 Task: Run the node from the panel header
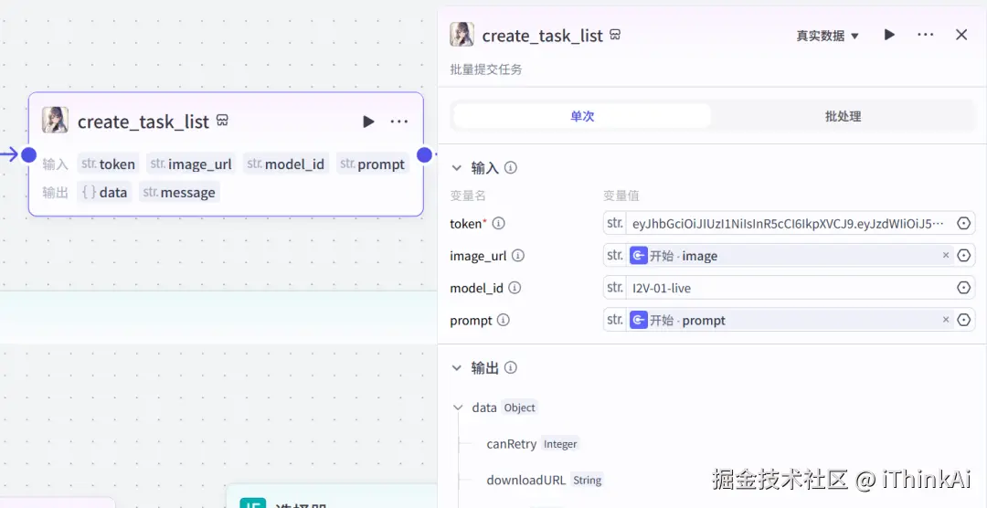pos(889,35)
